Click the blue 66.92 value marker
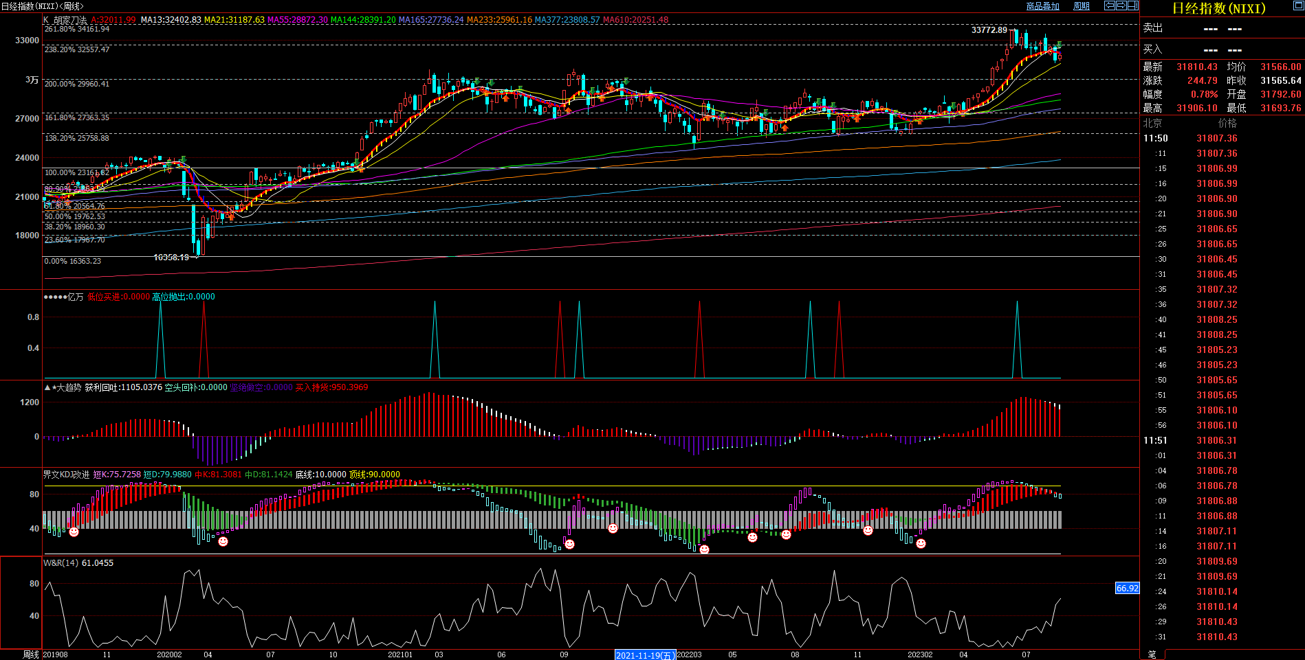Viewport: 1305px width, 660px height. (1127, 589)
